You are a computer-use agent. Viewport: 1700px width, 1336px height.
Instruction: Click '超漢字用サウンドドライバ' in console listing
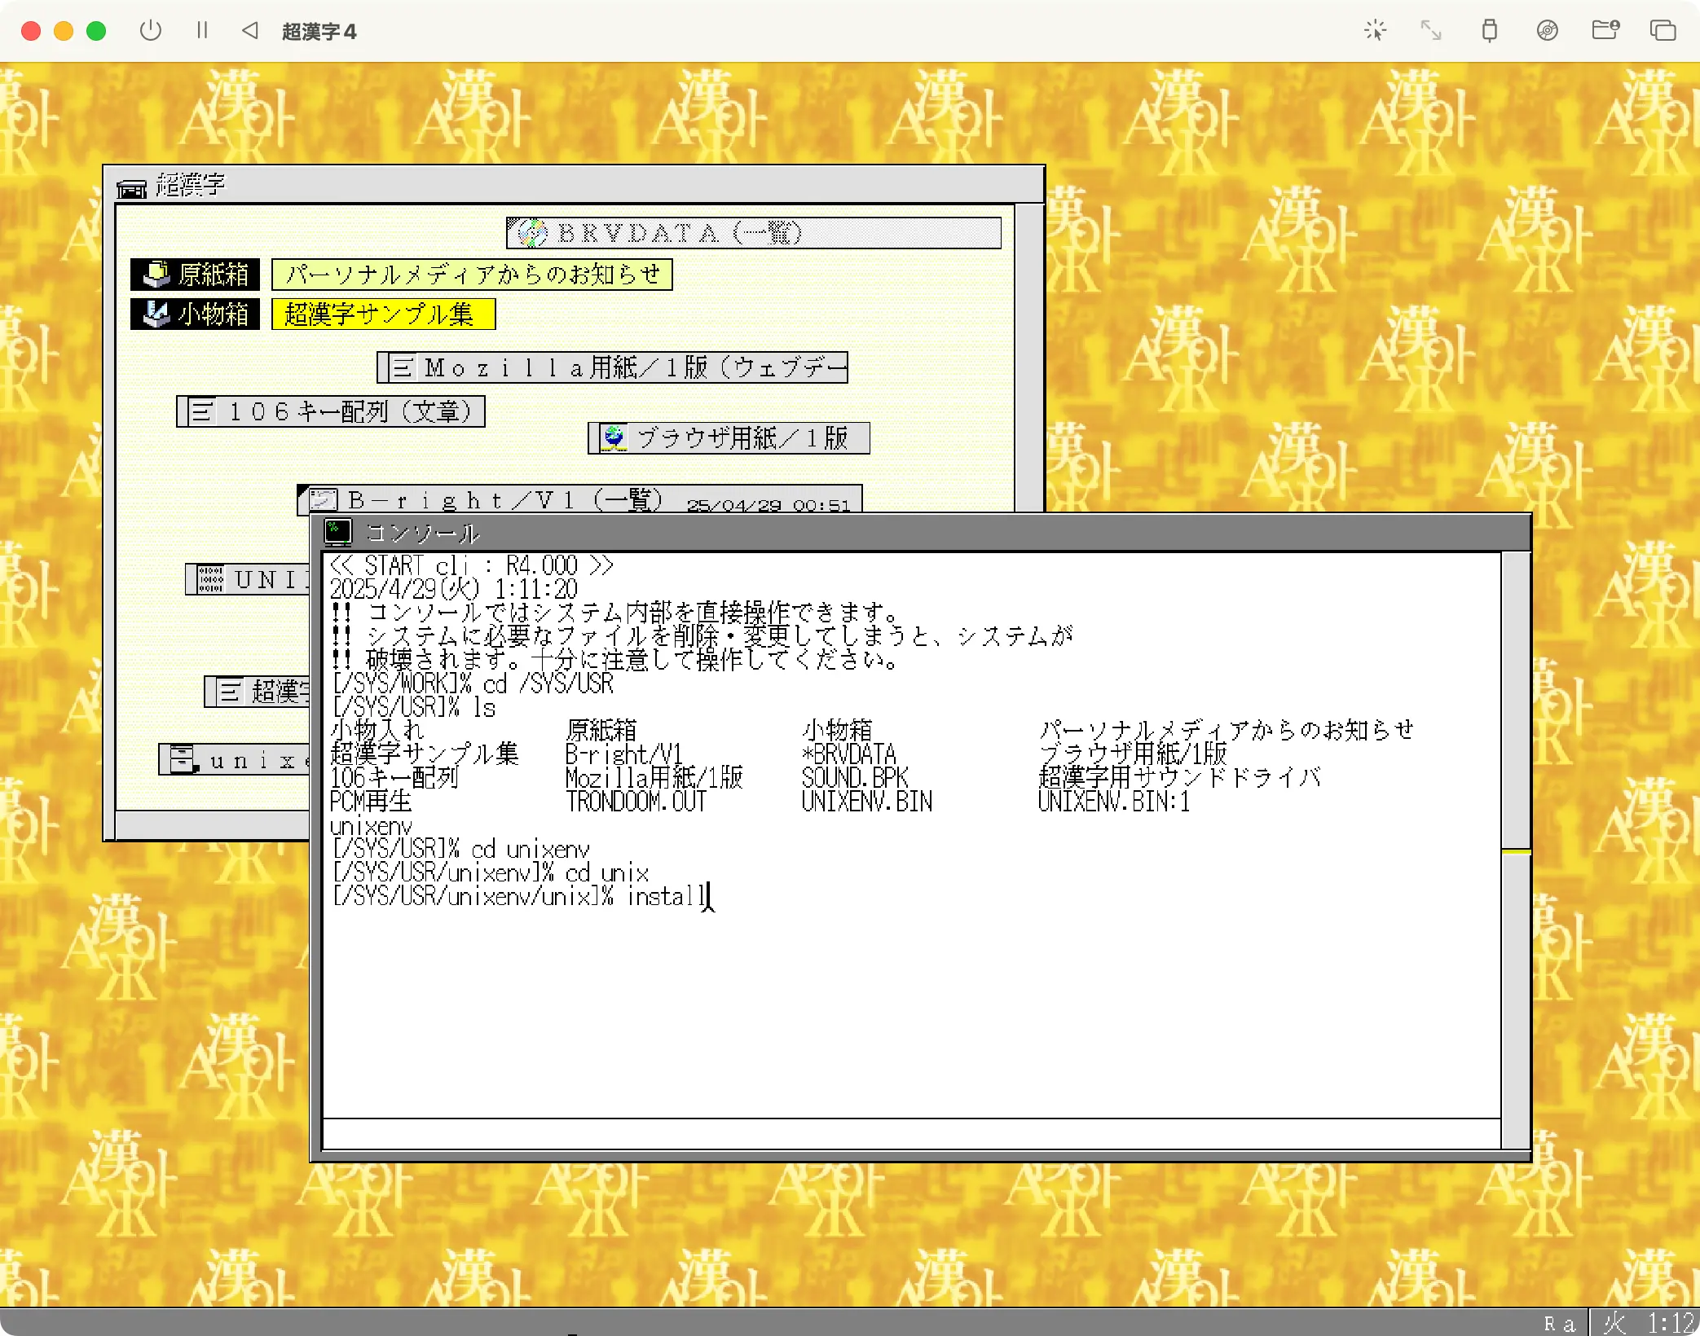tap(1180, 778)
